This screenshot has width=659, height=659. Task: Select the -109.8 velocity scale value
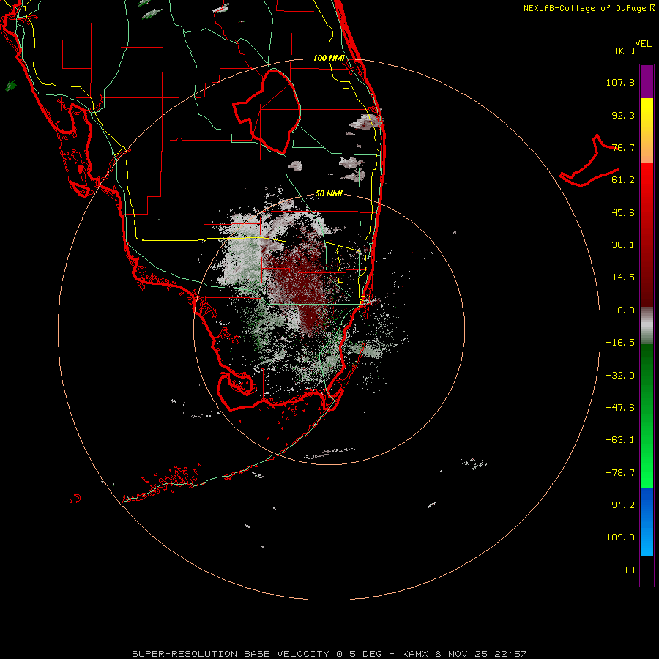click(617, 537)
